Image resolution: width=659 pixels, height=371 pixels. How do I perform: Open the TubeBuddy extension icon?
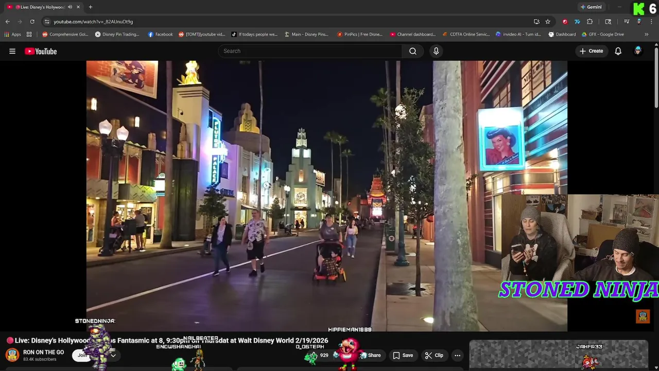(577, 22)
